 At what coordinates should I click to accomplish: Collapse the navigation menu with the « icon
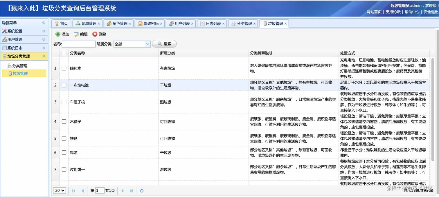[44, 23]
